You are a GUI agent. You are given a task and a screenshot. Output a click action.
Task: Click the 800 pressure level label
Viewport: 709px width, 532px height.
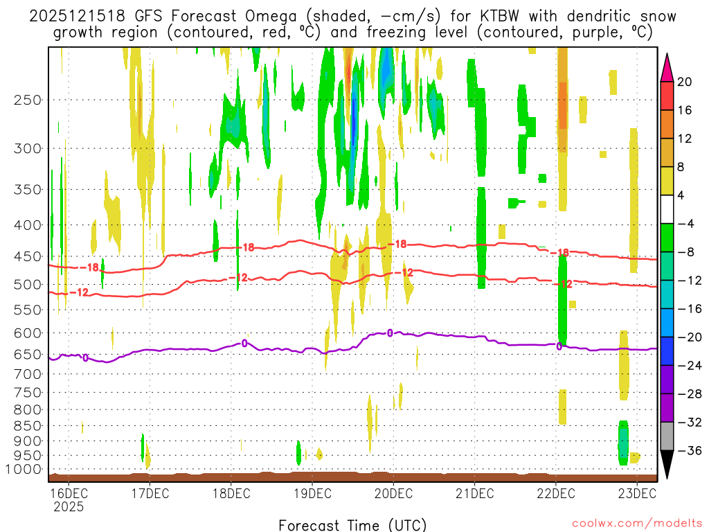(28, 409)
